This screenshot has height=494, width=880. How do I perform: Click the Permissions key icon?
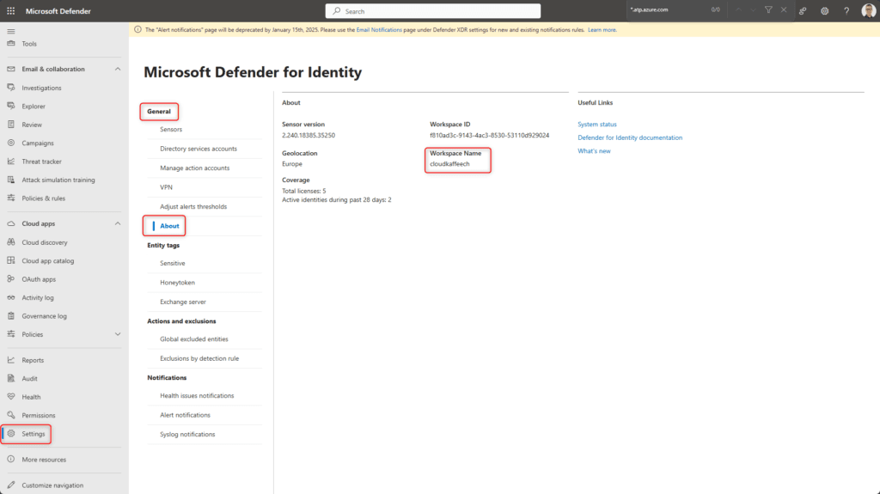(11, 415)
